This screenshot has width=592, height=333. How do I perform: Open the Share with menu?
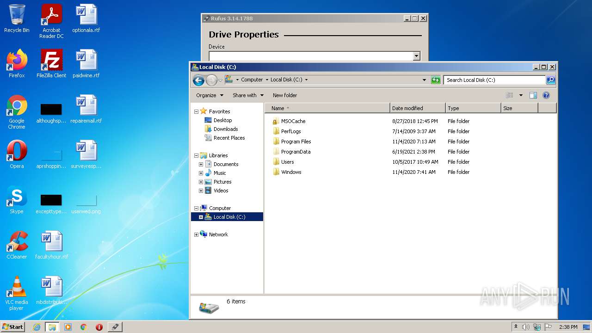pyautogui.click(x=248, y=95)
